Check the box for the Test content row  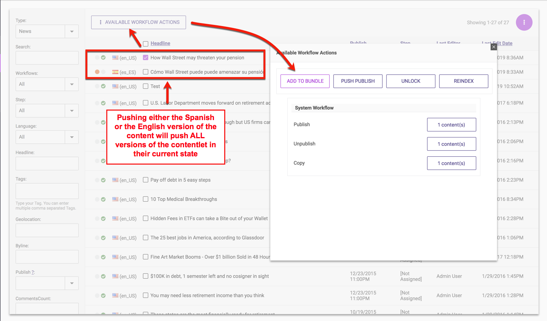(146, 86)
